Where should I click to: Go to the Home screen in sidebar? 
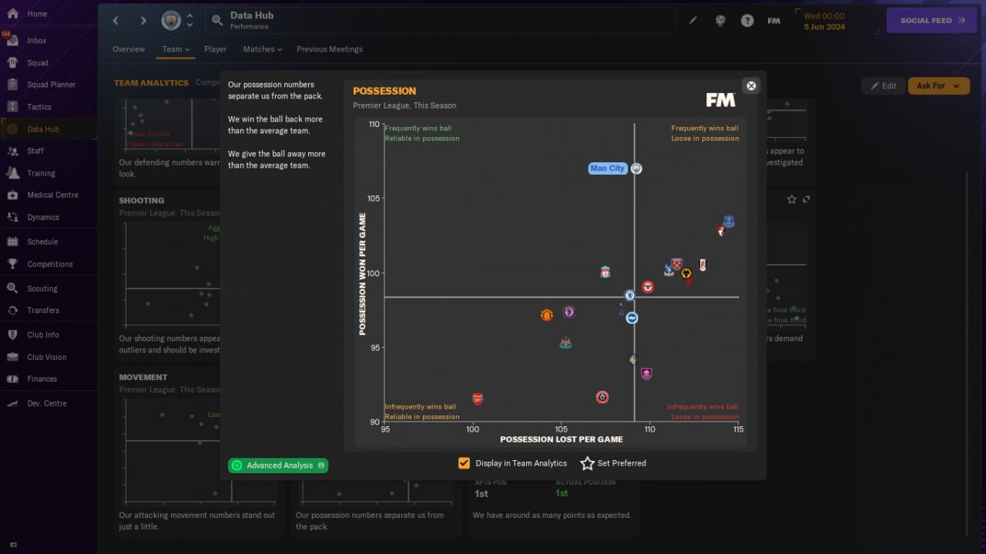coord(37,14)
